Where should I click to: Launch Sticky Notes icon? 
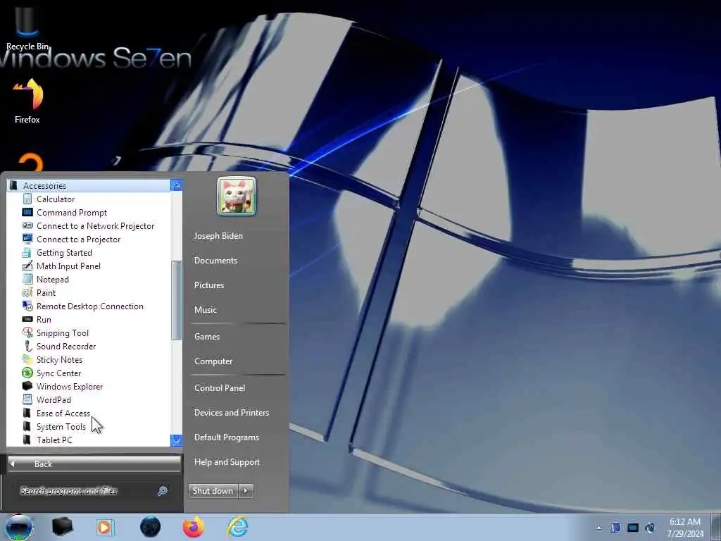point(27,360)
